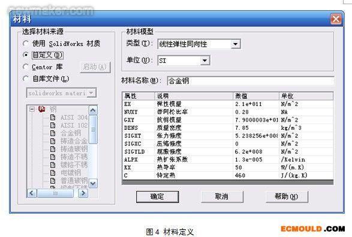
Task: Click the disabled 启动(A) button
Action: (95, 67)
